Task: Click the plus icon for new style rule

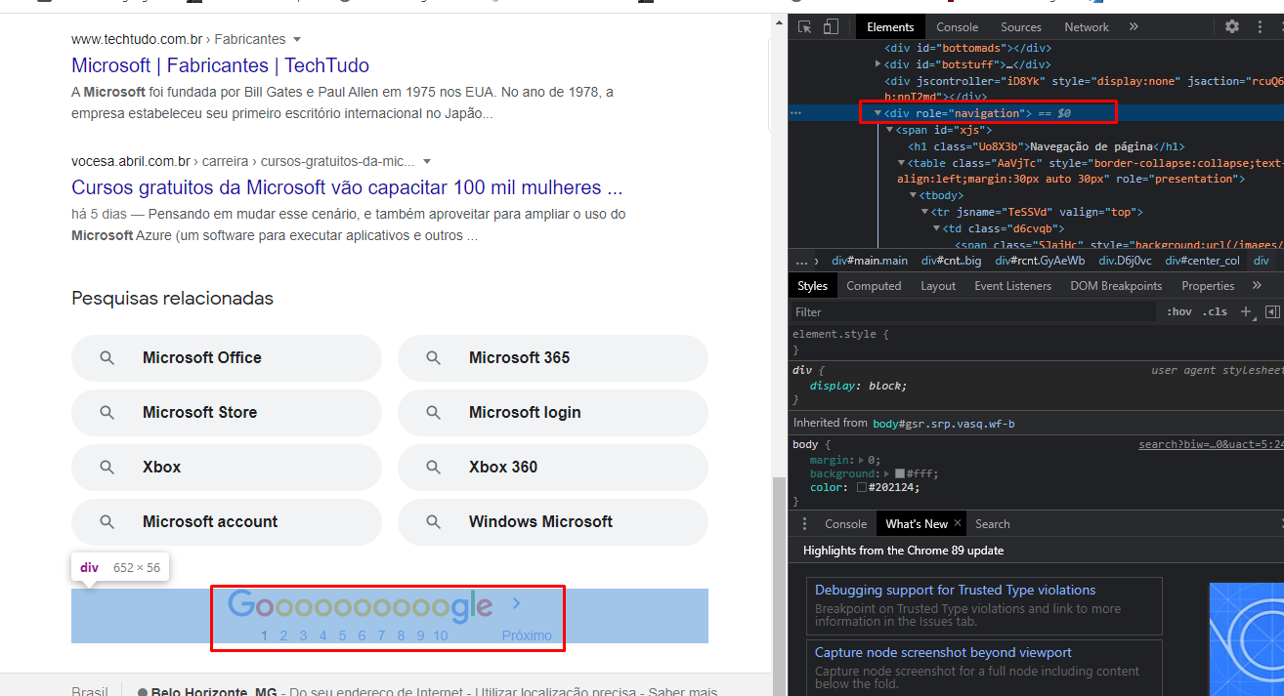Action: coord(1246,312)
